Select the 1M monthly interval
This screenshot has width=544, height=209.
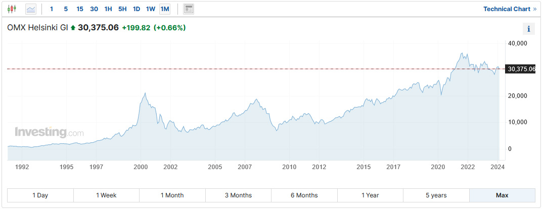165,9
